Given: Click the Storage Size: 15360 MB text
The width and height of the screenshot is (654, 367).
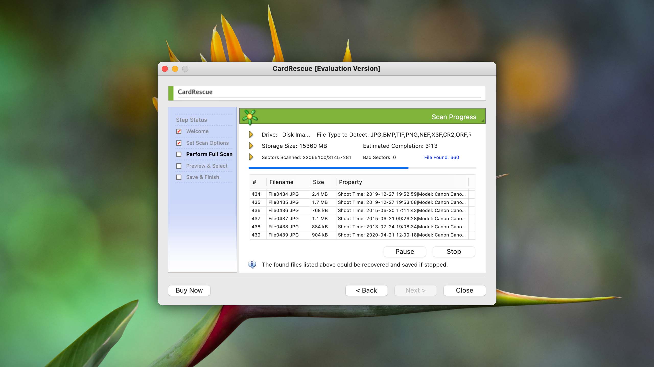Looking at the screenshot, I should (294, 146).
